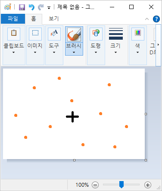Image resolution: width=162 pixels, height=191 pixels.
Task: Open the Customize Quick Access Toolbar dropdown
Action: click(x=49, y=8)
